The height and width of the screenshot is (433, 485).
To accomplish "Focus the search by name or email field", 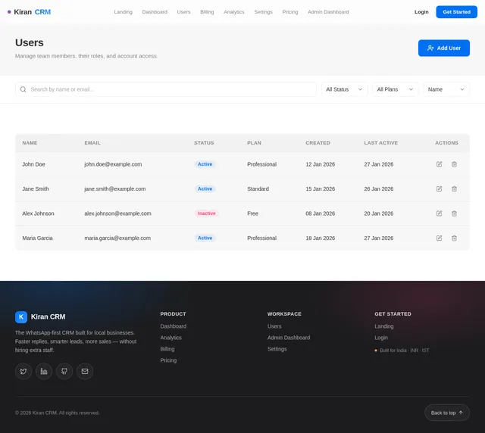I will (x=166, y=89).
